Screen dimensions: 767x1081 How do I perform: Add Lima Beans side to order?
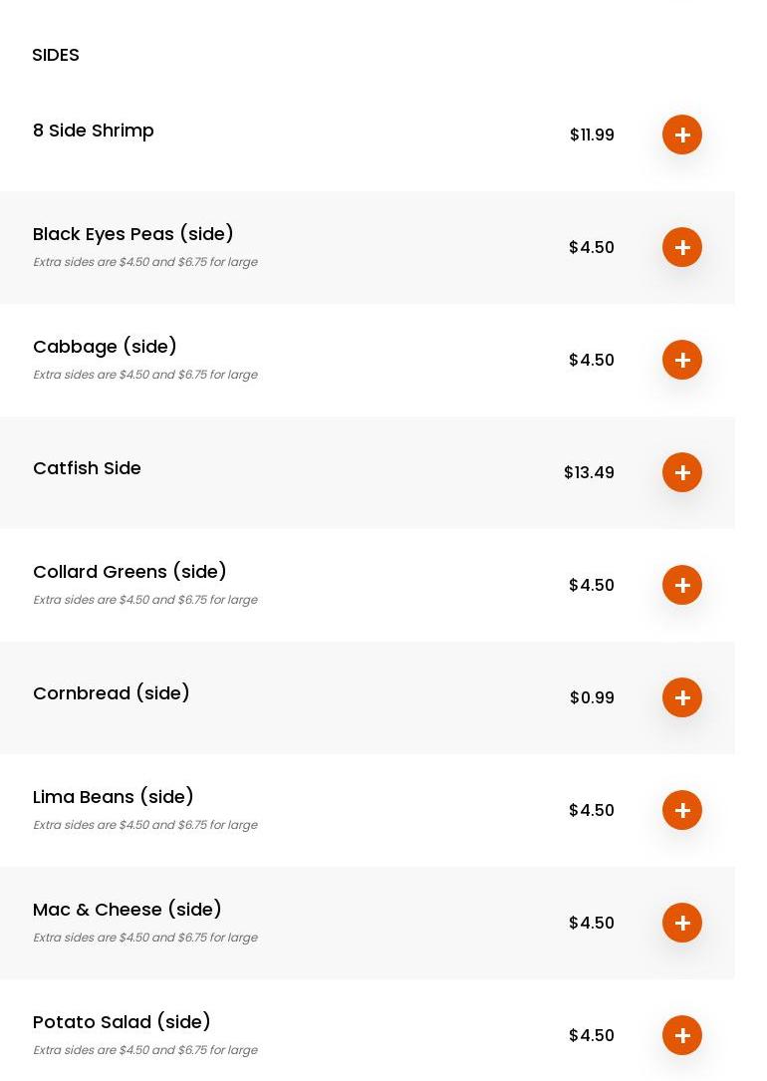682,810
